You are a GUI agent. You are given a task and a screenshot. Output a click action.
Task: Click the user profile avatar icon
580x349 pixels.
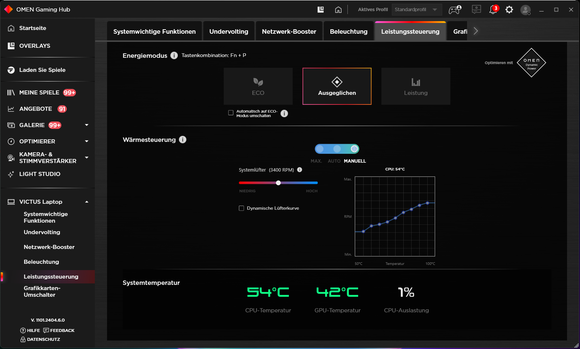[x=525, y=10]
